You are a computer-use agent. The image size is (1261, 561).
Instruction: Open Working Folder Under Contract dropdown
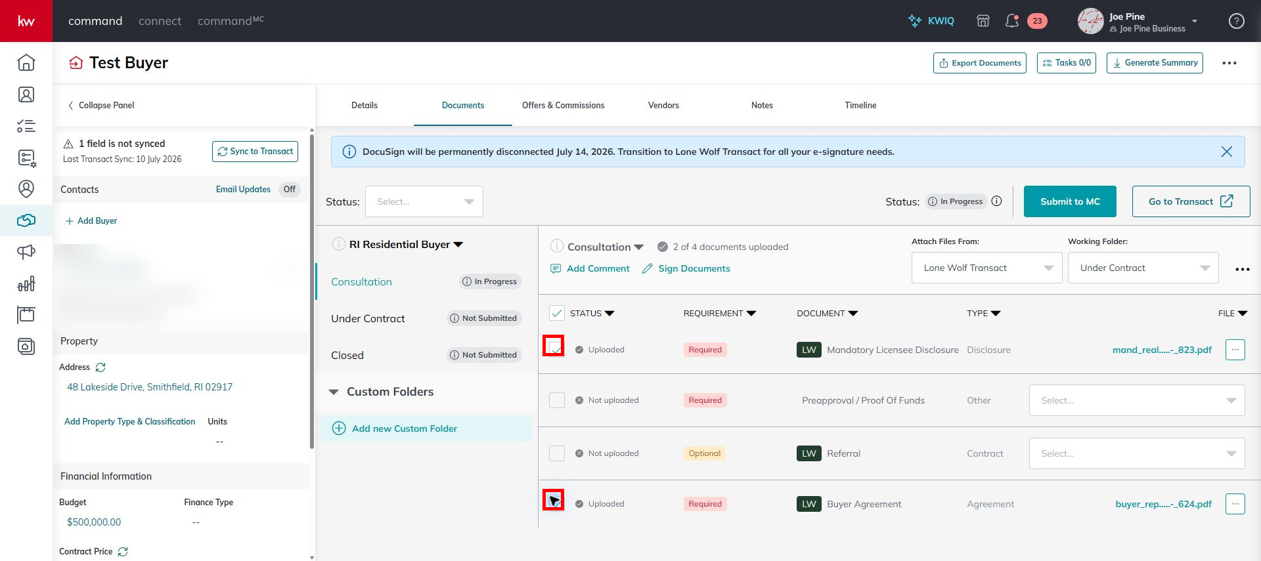pos(1143,268)
